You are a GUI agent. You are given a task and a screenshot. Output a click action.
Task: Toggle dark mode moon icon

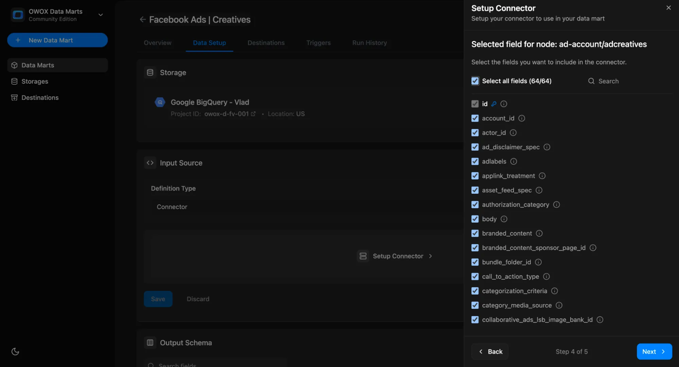(x=15, y=351)
